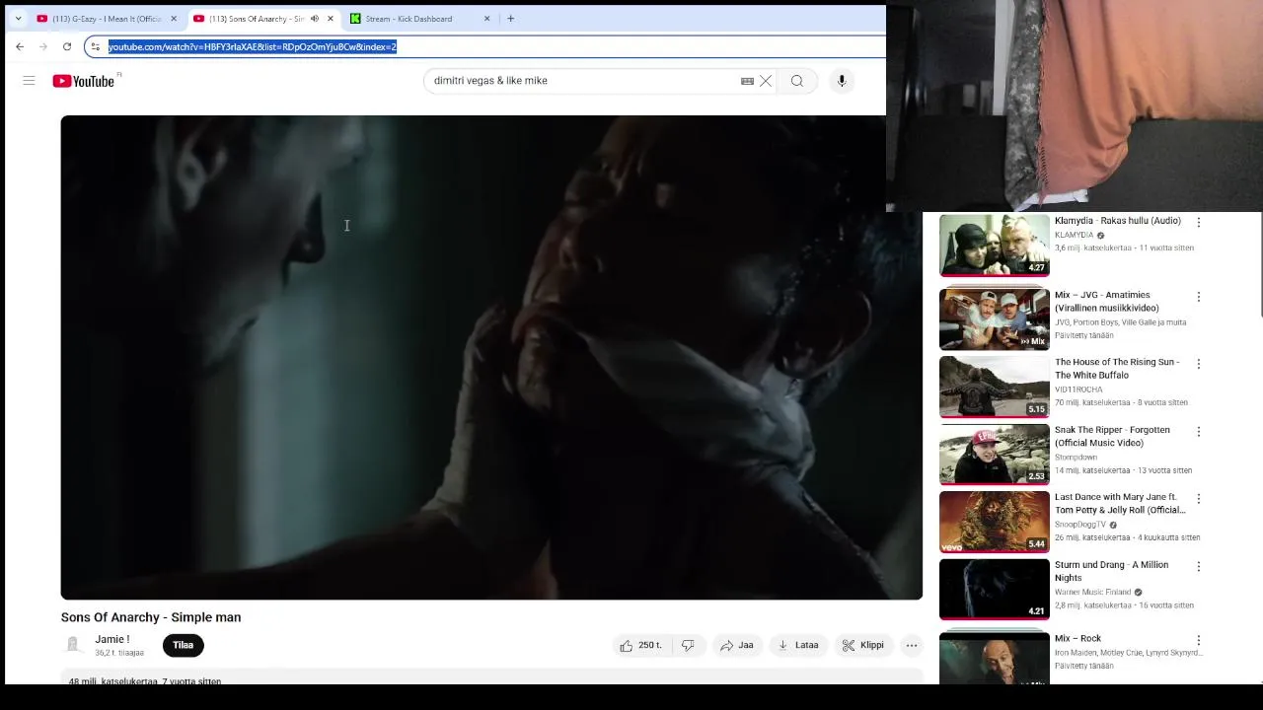Viewport: 1263px width, 710px height.
Task: Go to YouTube home via logo
Action: point(84,81)
